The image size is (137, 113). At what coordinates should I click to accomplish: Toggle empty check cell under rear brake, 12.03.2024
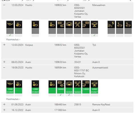tap(86, 35)
